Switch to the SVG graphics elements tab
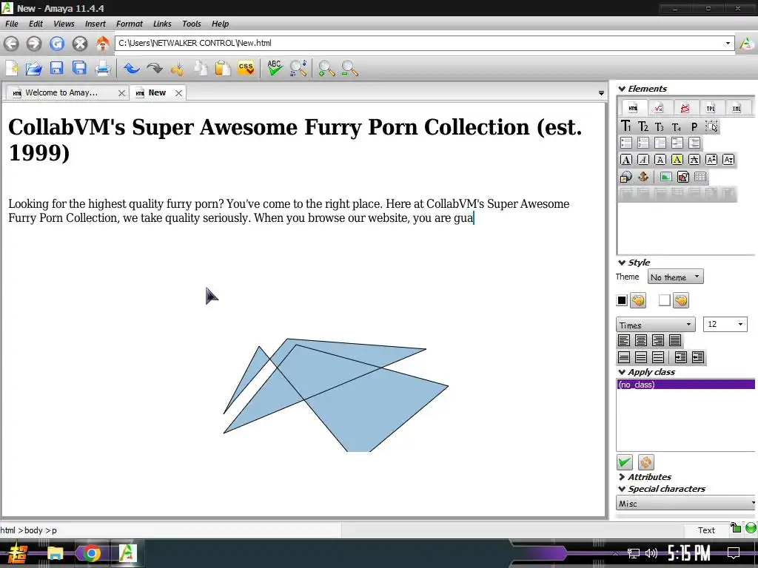This screenshot has height=568, width=758. point(685,108)
